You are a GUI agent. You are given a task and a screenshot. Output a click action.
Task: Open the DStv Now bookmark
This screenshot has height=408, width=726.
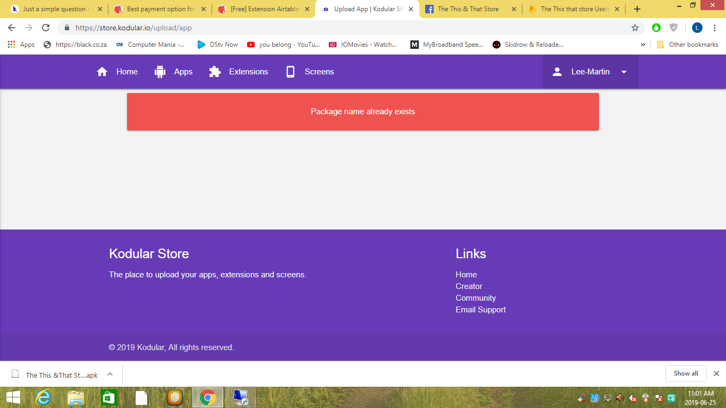217,45
